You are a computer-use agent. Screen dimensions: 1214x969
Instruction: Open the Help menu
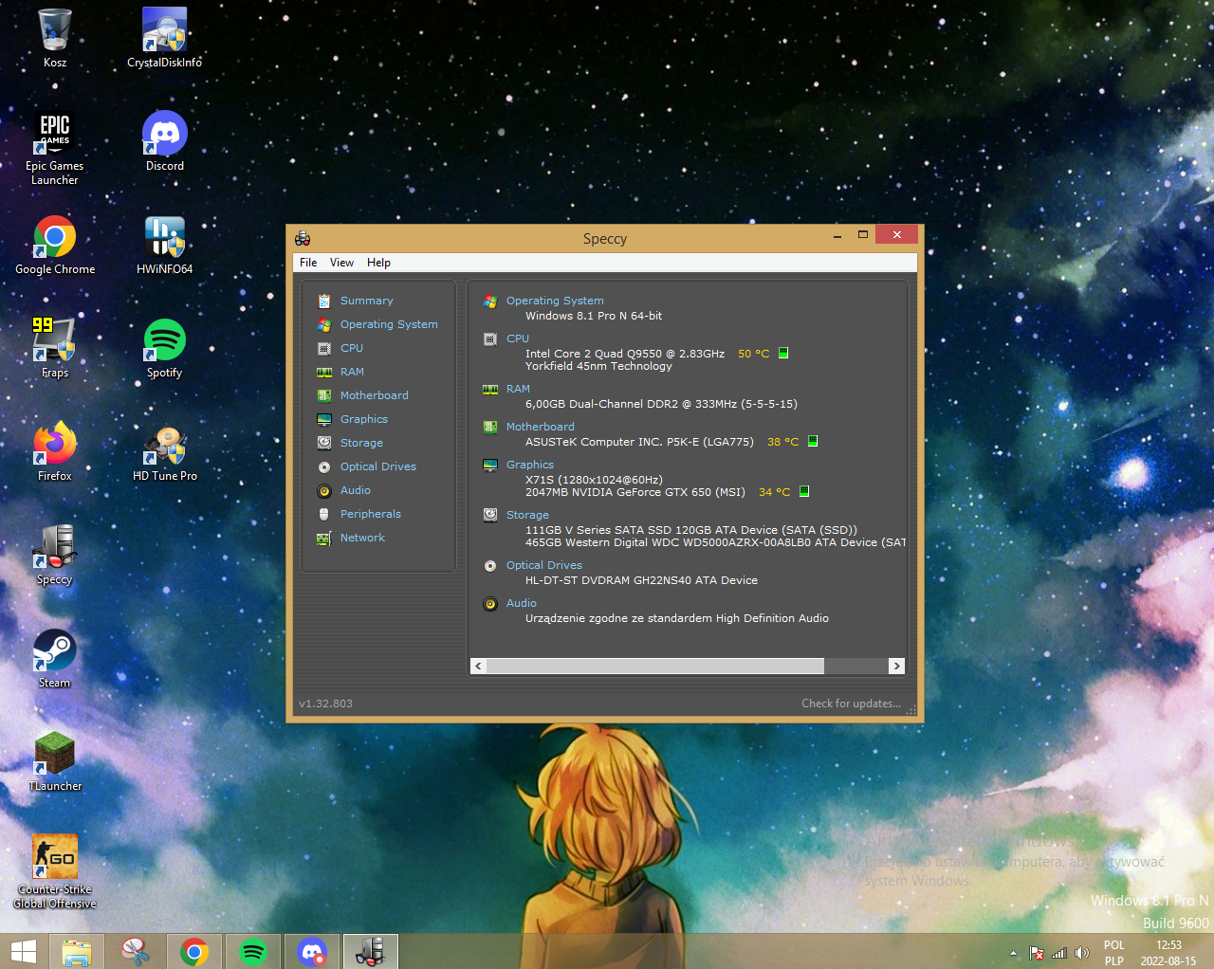pyautogui.click(x=378, y=263)
